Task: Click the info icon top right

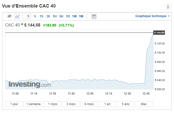Action: click(x=168, y=7)
